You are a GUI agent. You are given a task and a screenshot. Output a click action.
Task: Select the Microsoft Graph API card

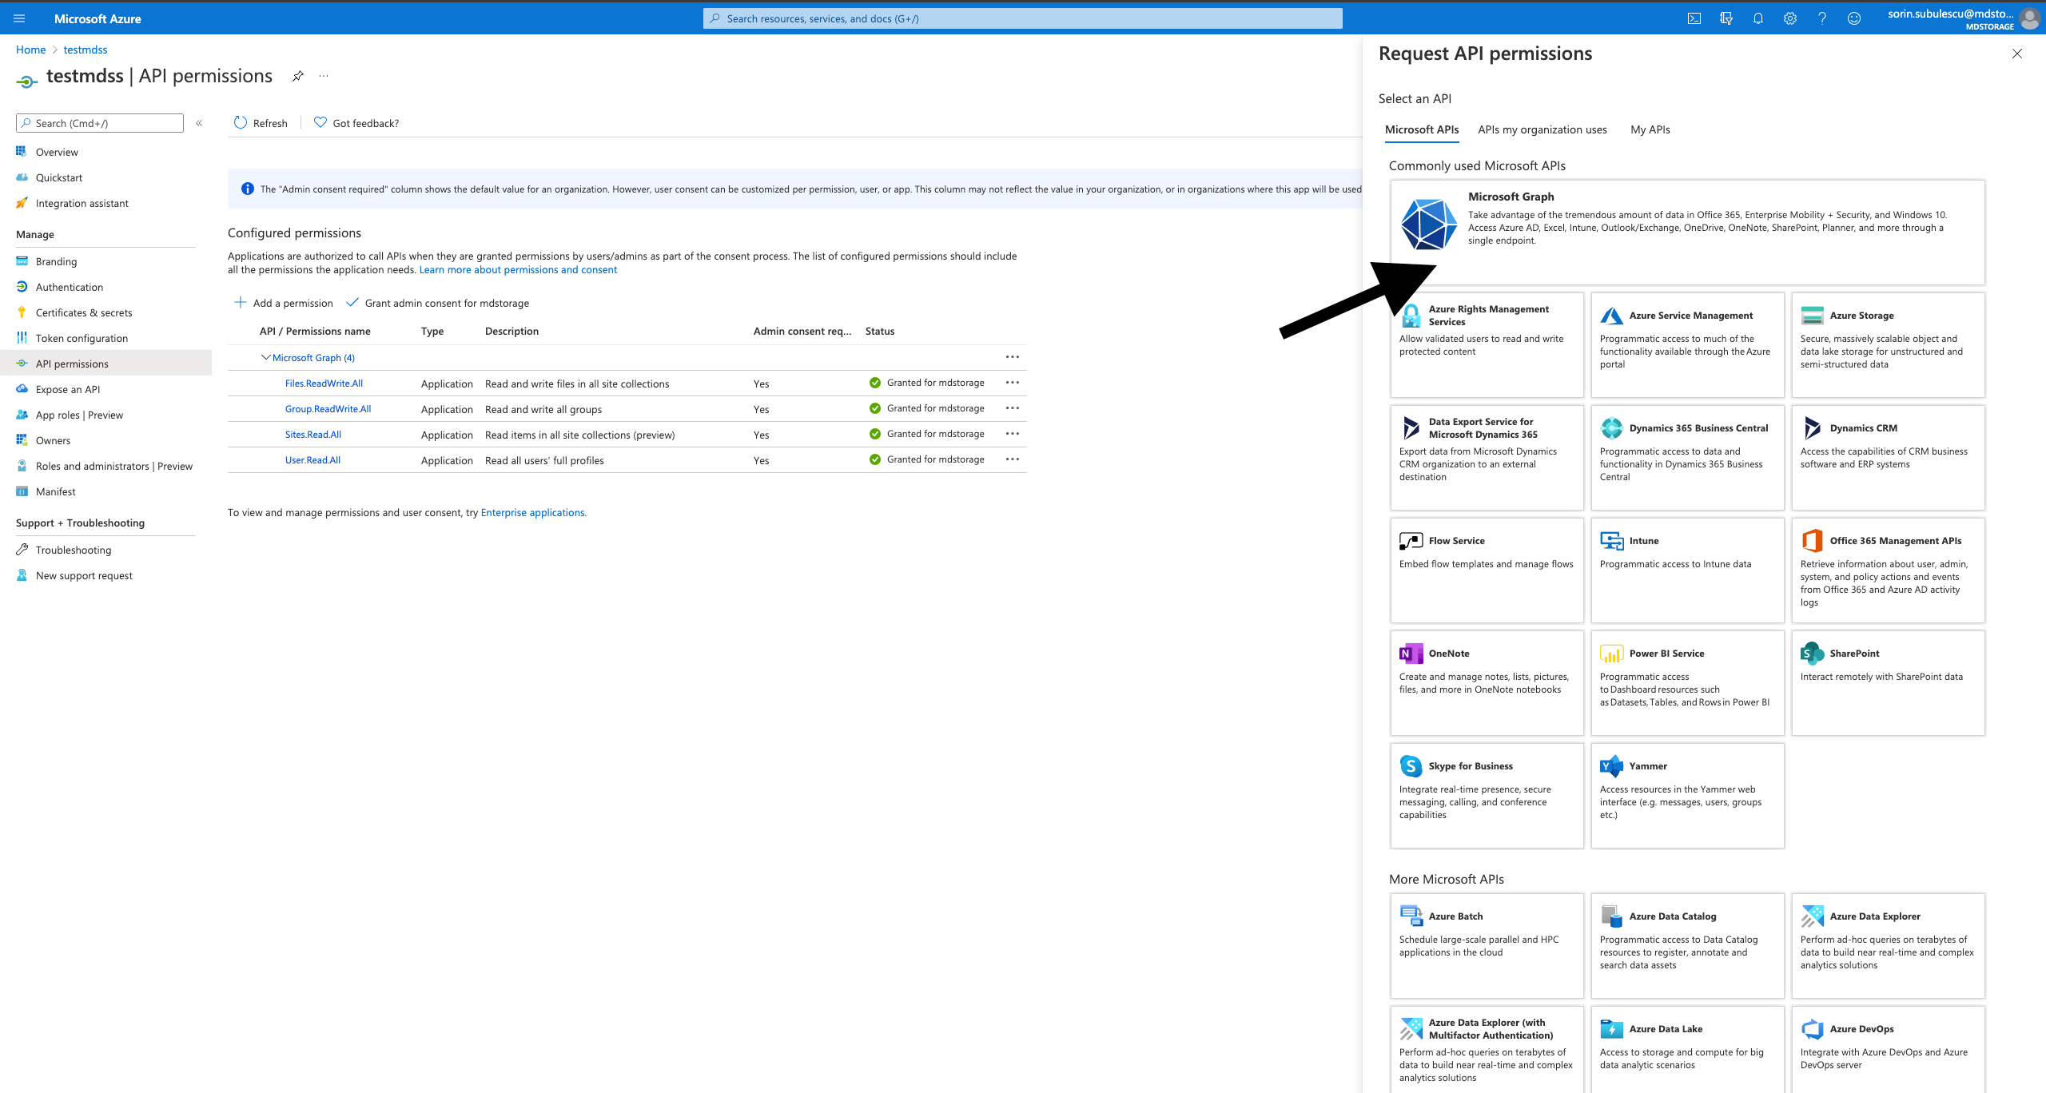(x=1687, y=232)
